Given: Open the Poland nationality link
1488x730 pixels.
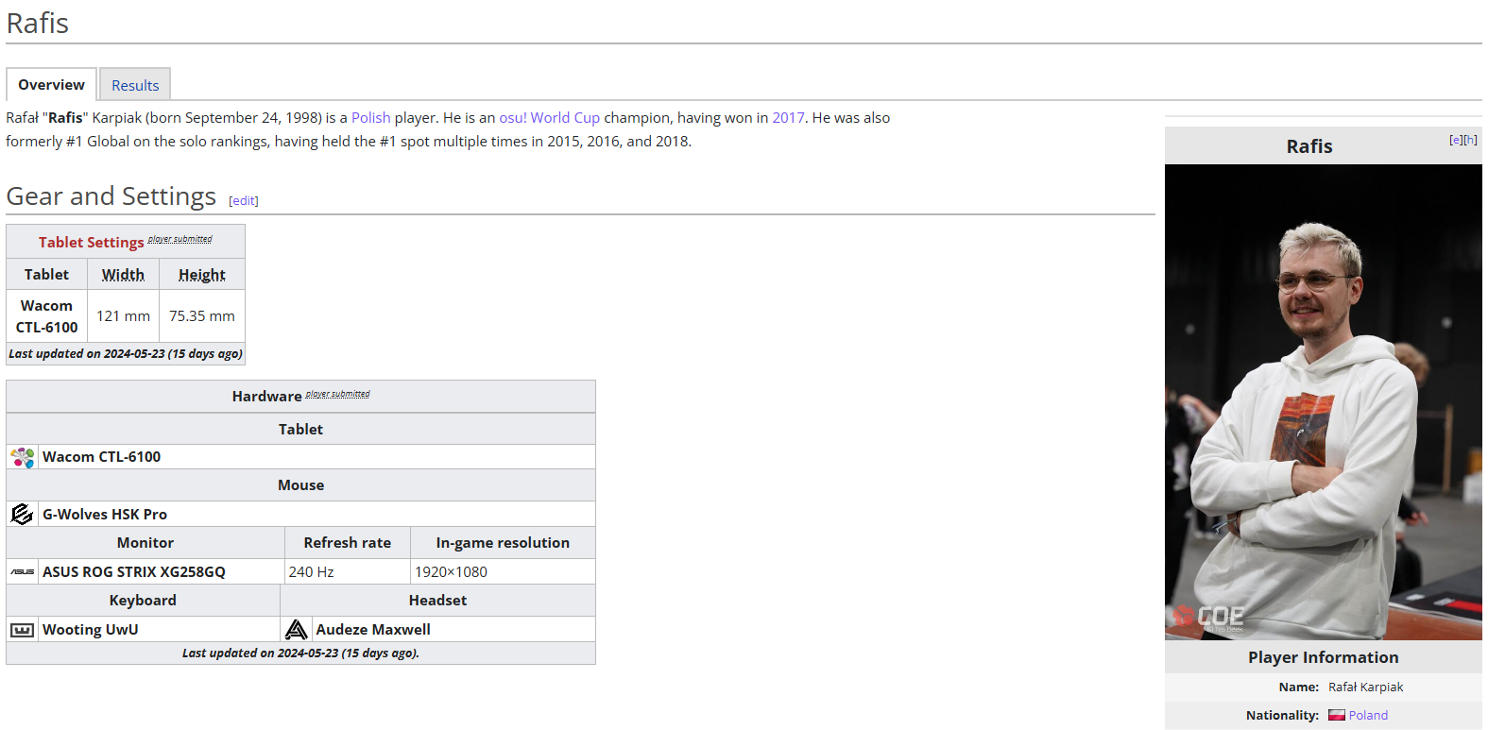Looking at the screenshot, I should pyautogui.click(x=1368, y=716).
